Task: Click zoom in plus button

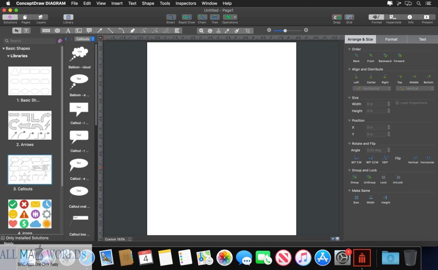Action: pyautogui.click(x=306, y=30)
